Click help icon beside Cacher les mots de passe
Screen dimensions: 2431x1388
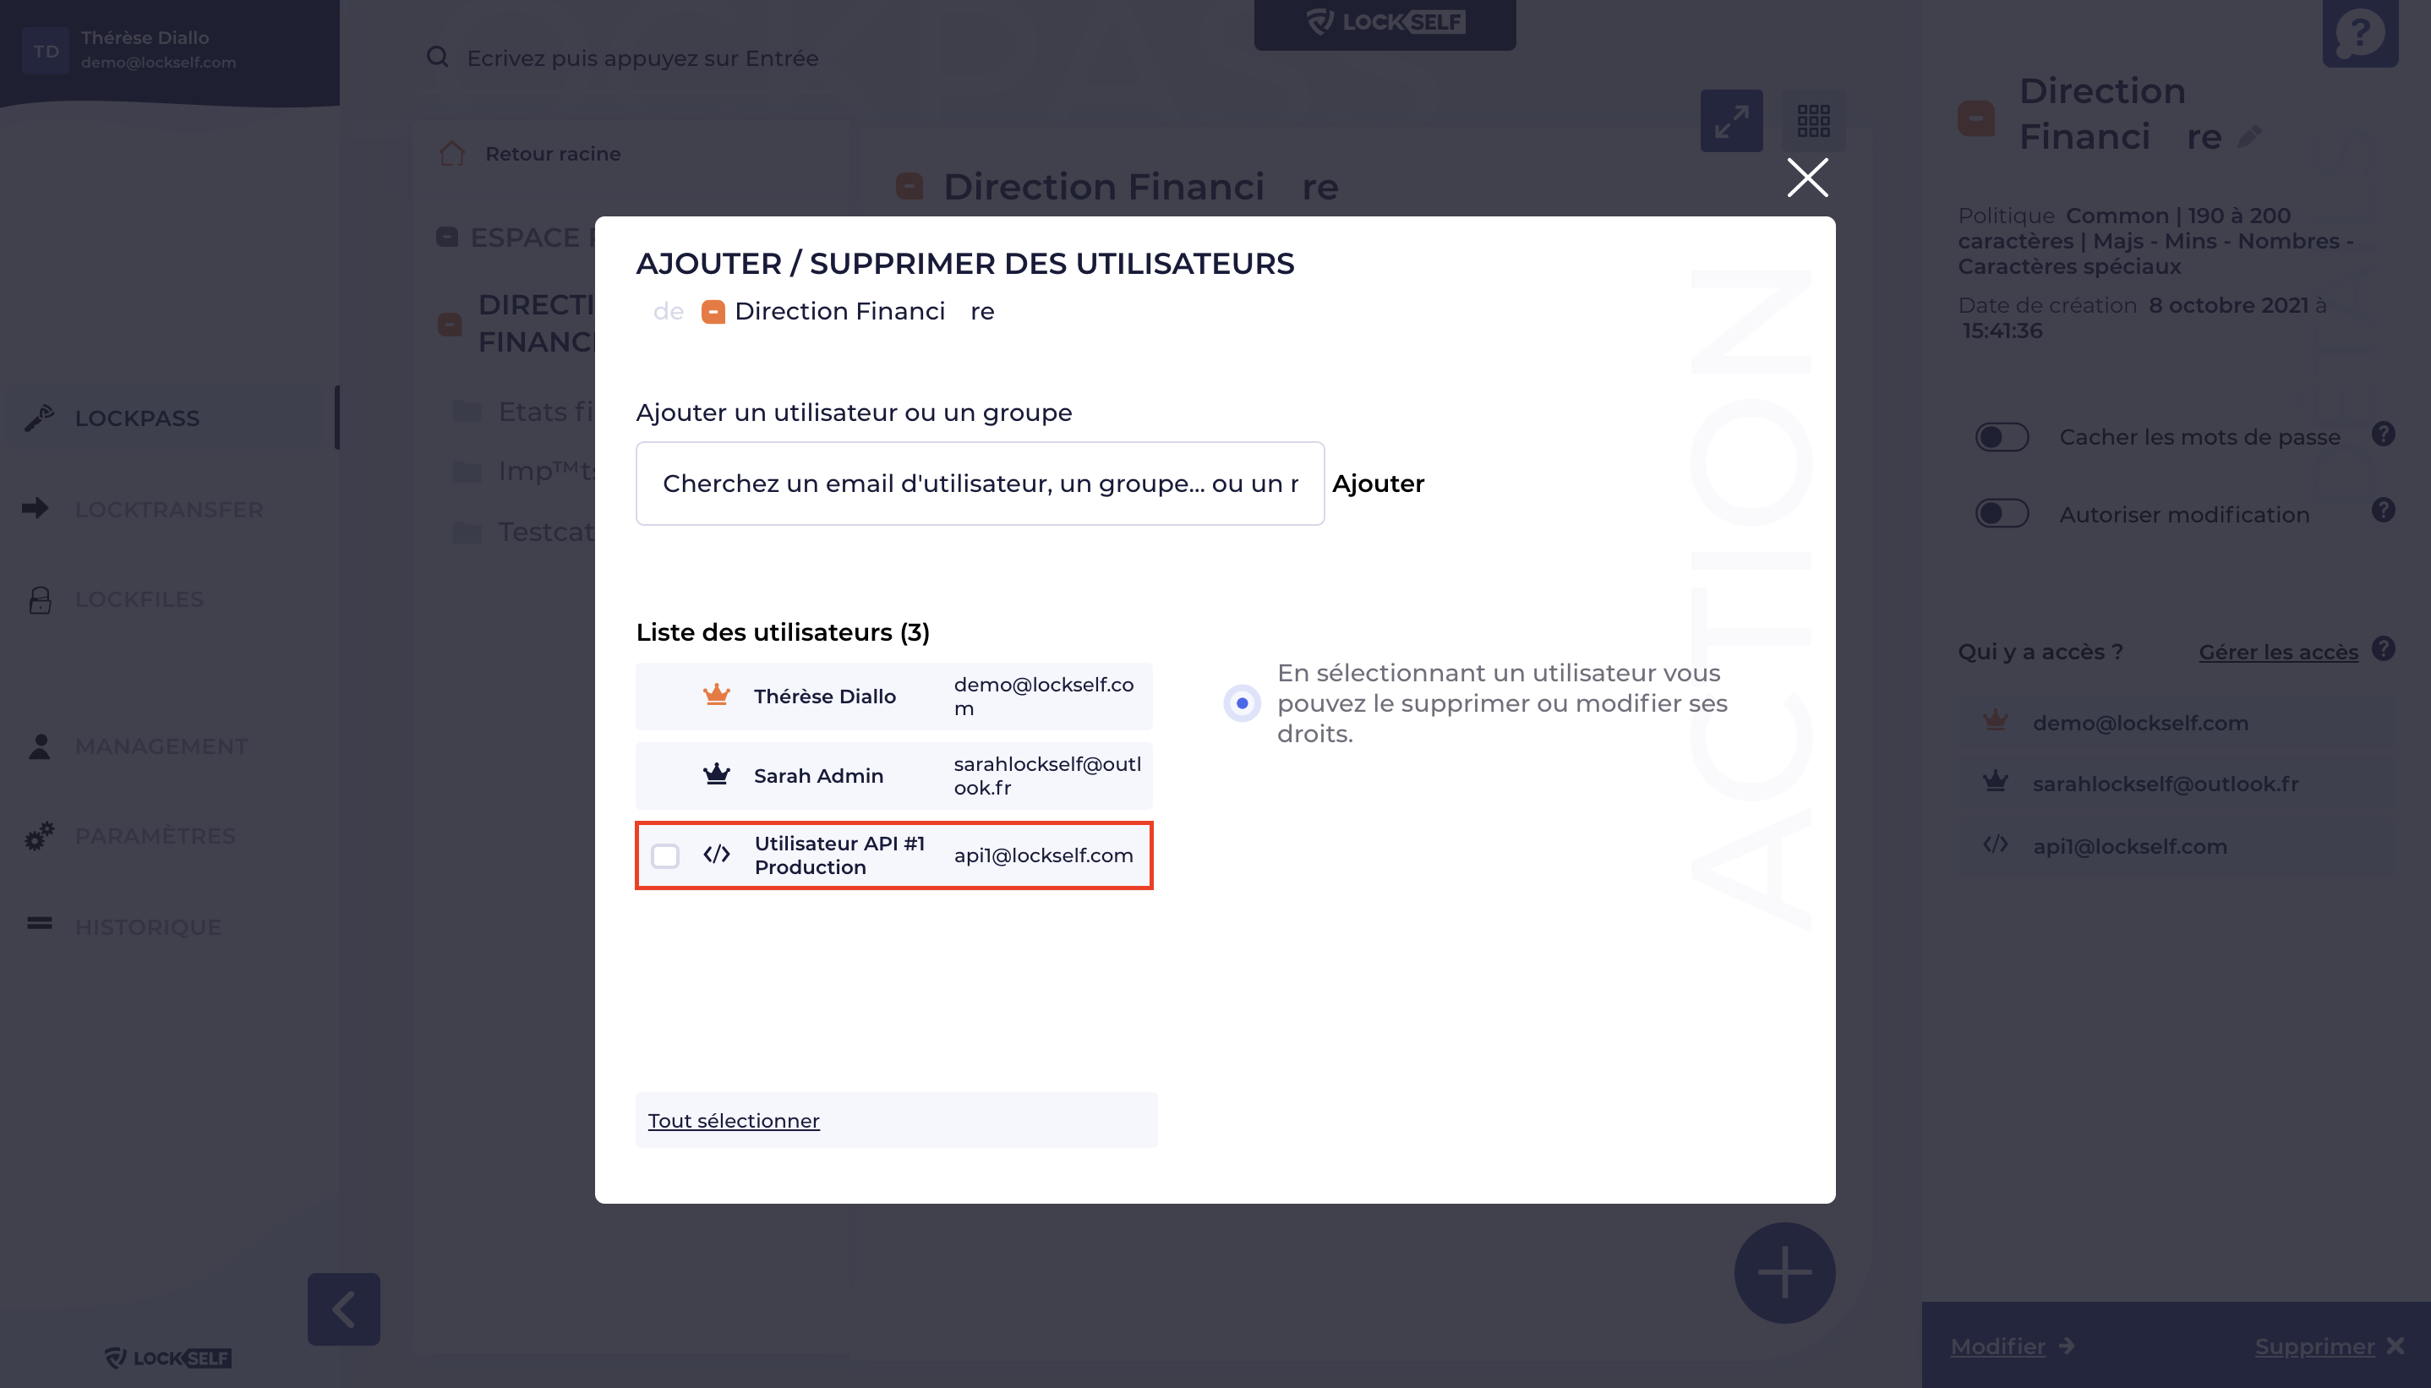(x=2384, y=434)
